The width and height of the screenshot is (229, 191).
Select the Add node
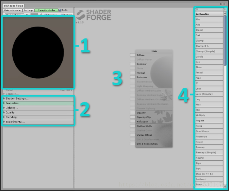click(209, 25)
